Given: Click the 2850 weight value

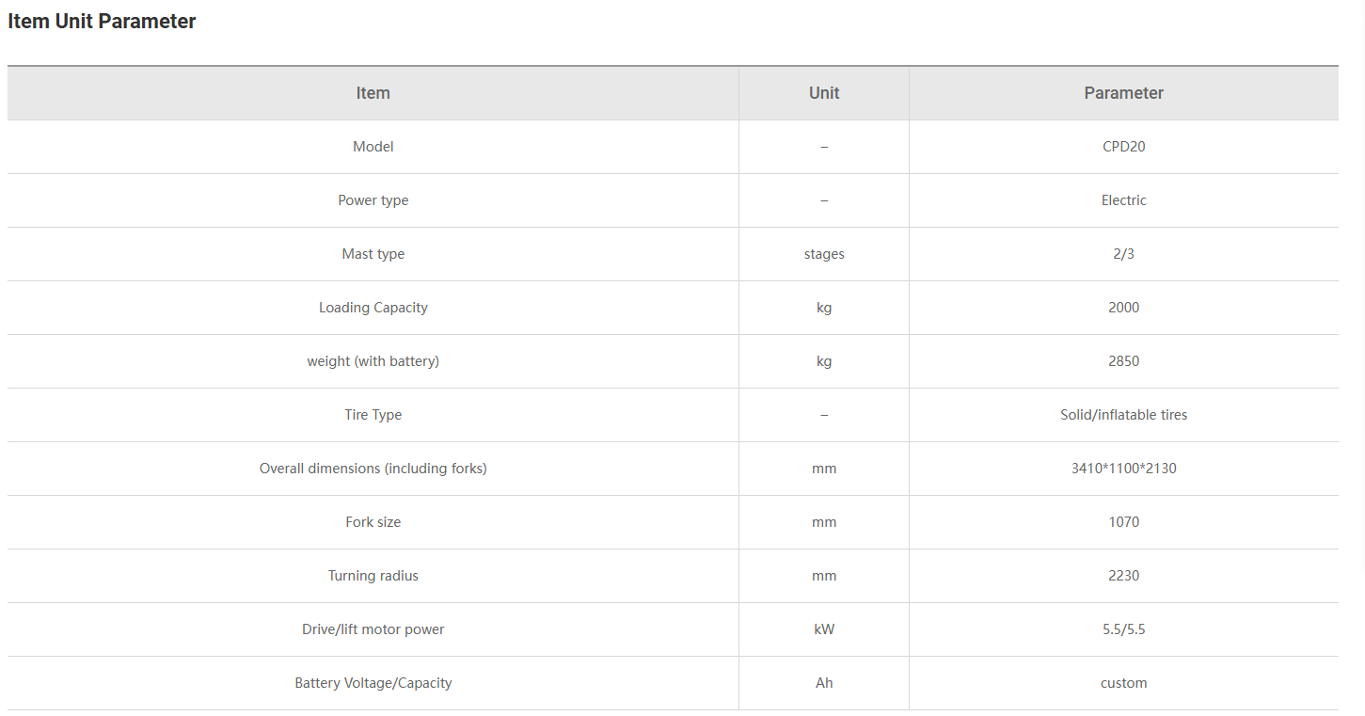Looking at the screenshot, I should point(1123,361).
